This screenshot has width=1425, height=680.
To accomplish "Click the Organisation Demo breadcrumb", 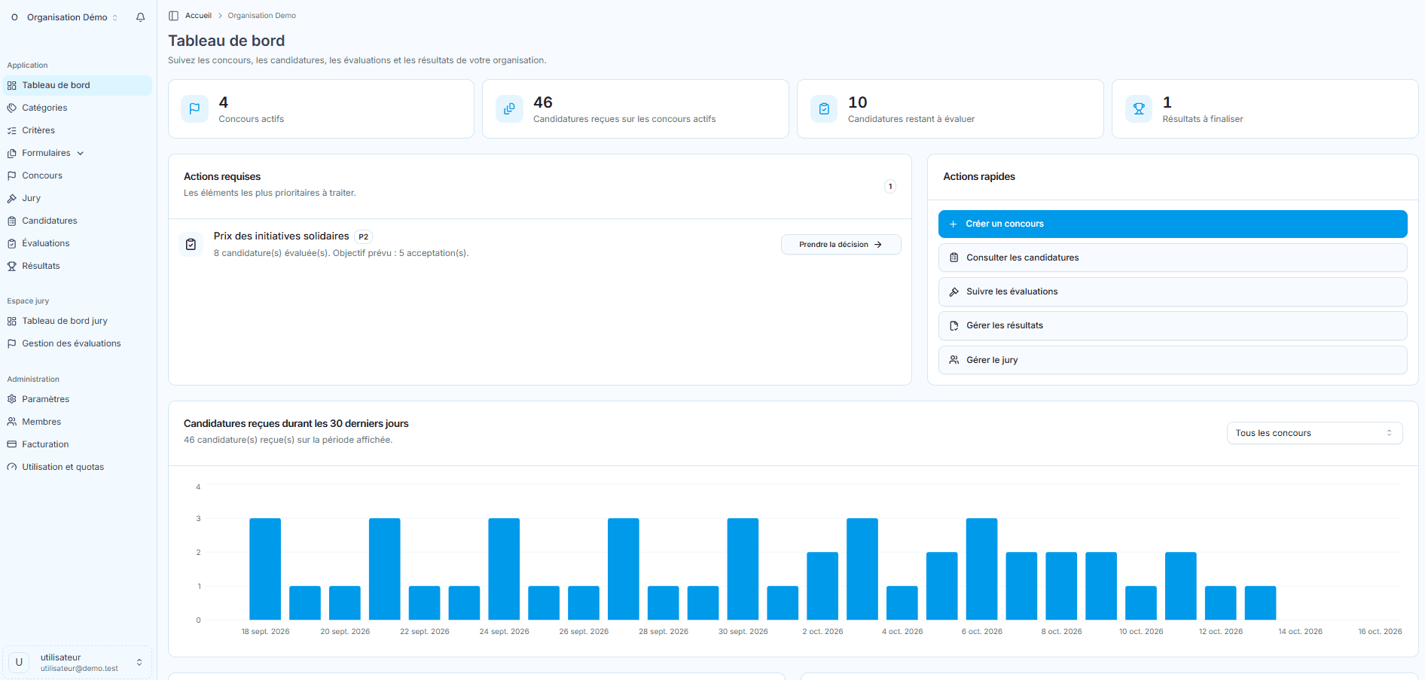I will tap(261, 15).
